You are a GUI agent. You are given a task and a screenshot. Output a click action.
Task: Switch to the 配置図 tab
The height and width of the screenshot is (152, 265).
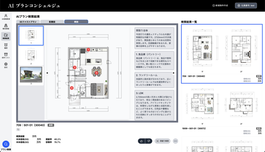tap(52, 22)
